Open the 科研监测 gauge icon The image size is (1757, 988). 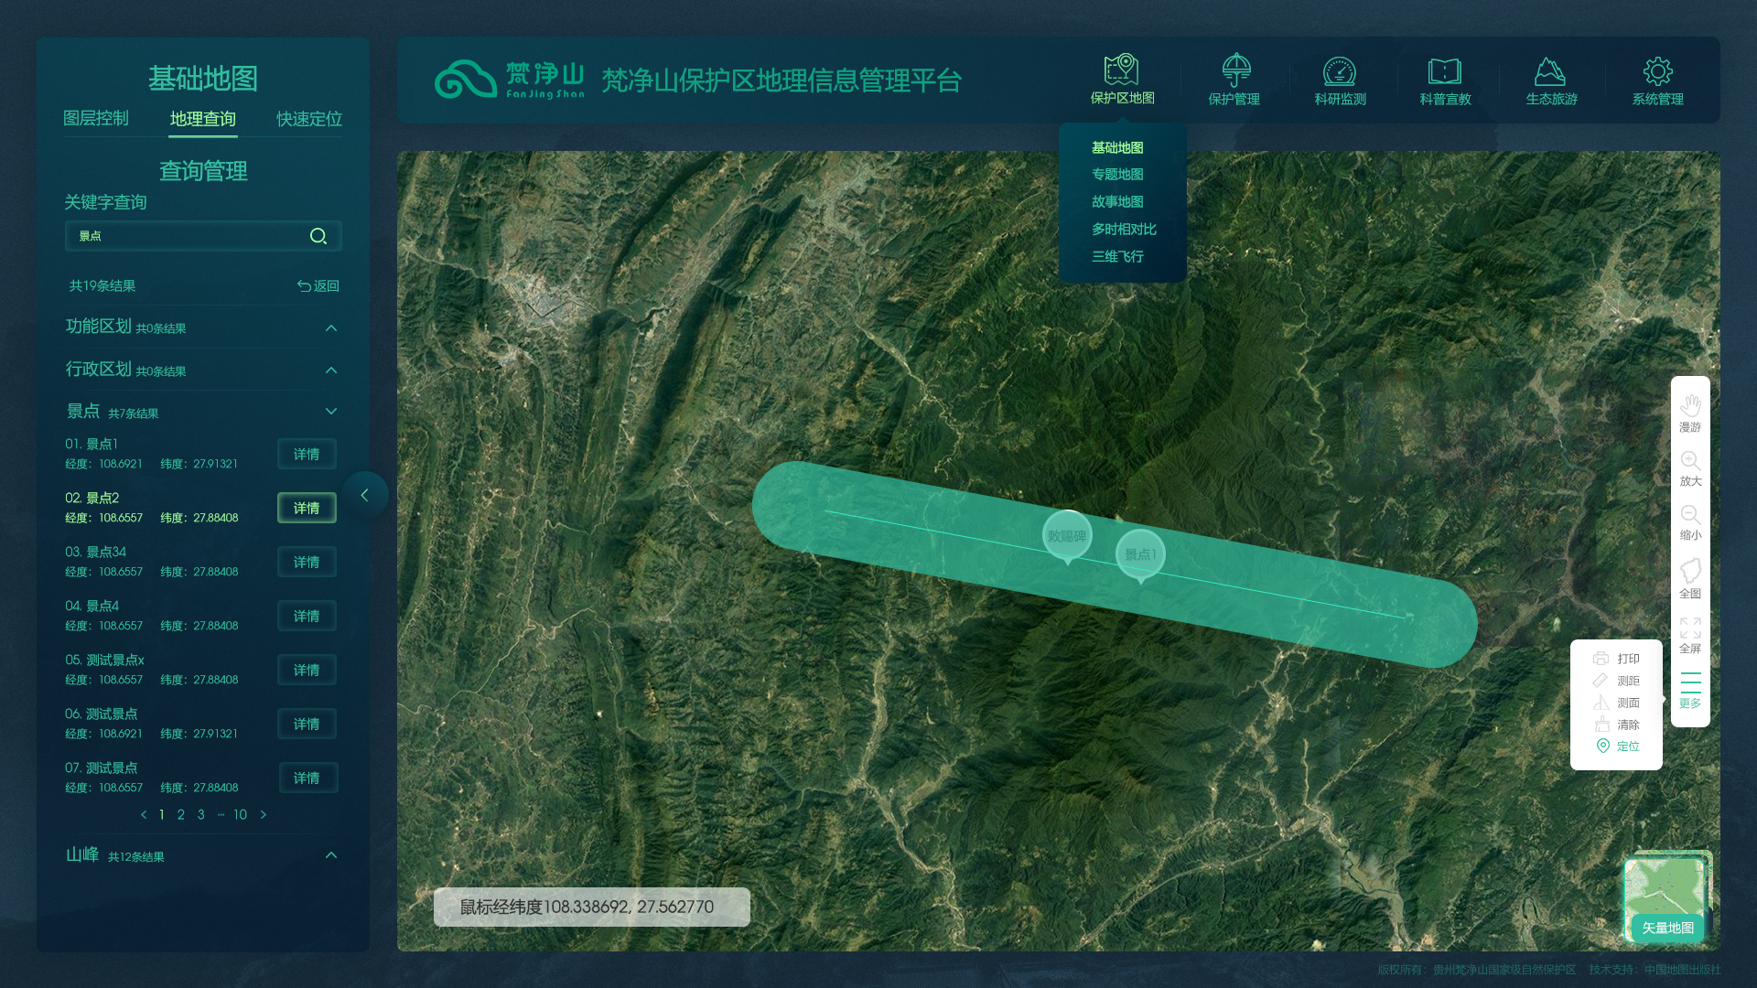coord(1340,72)
